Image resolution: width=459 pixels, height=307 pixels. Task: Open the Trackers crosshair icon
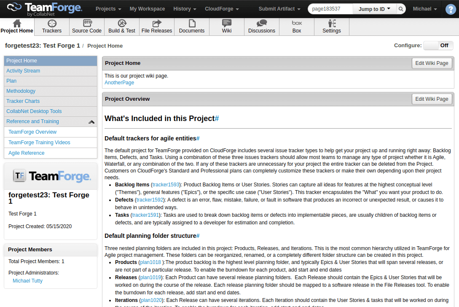click(x=52, y=23)
